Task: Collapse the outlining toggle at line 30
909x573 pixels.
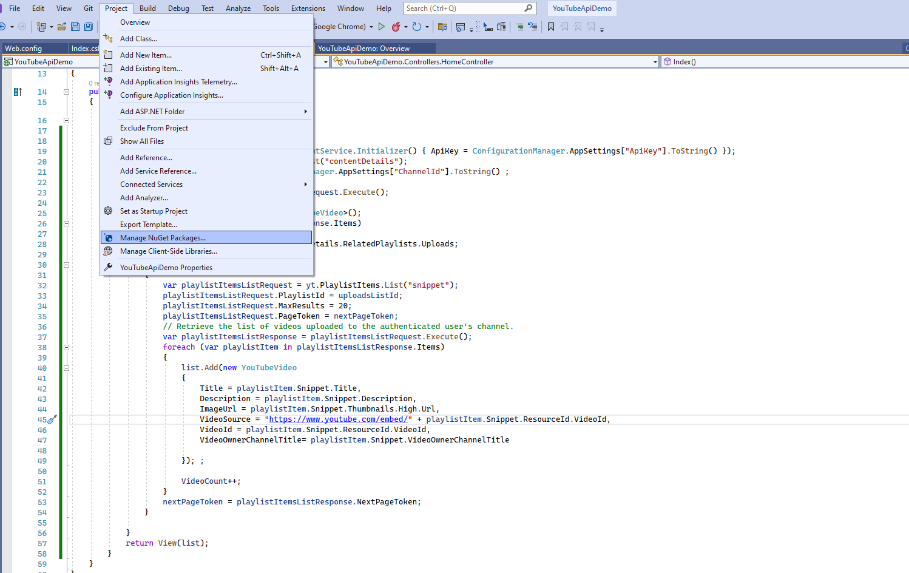Action: [x=66, y=265]
